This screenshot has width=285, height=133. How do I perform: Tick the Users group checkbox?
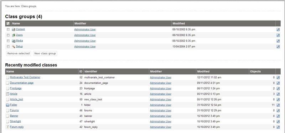(x=8, y=35)
